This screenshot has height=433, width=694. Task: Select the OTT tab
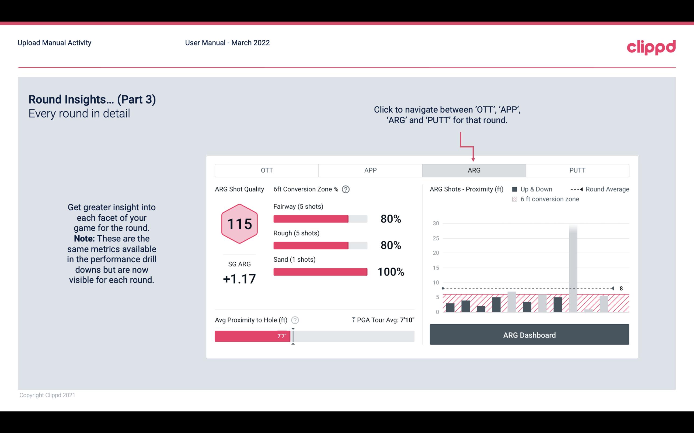267,171
